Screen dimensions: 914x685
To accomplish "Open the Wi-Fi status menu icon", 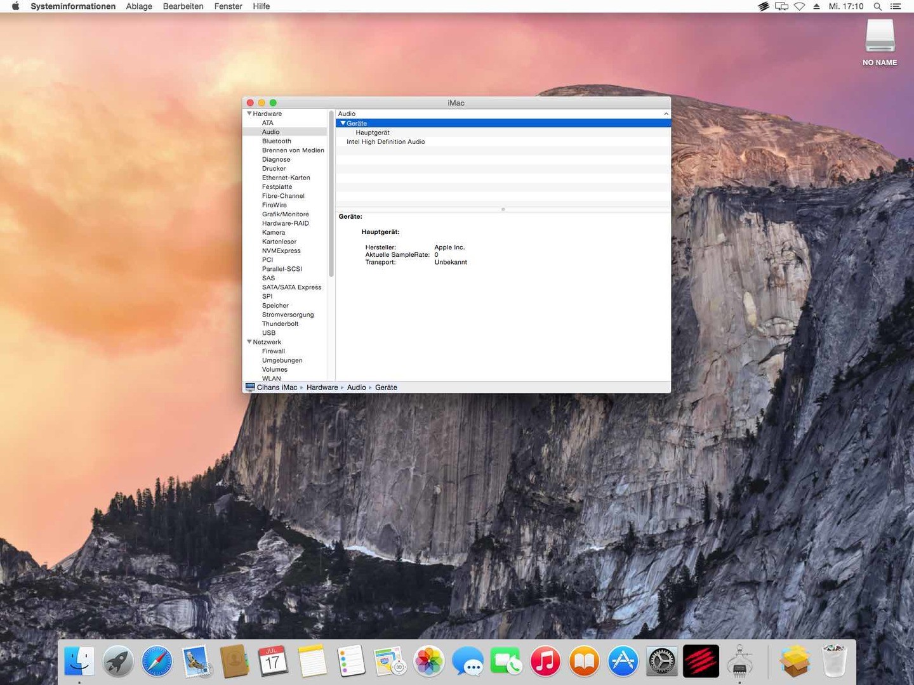I will [x=799, y=6].
